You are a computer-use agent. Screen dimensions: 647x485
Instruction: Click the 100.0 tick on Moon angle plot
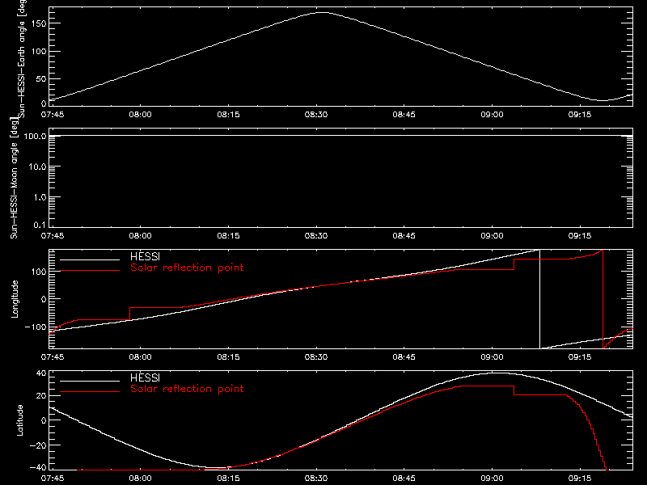tap(35, 136)
